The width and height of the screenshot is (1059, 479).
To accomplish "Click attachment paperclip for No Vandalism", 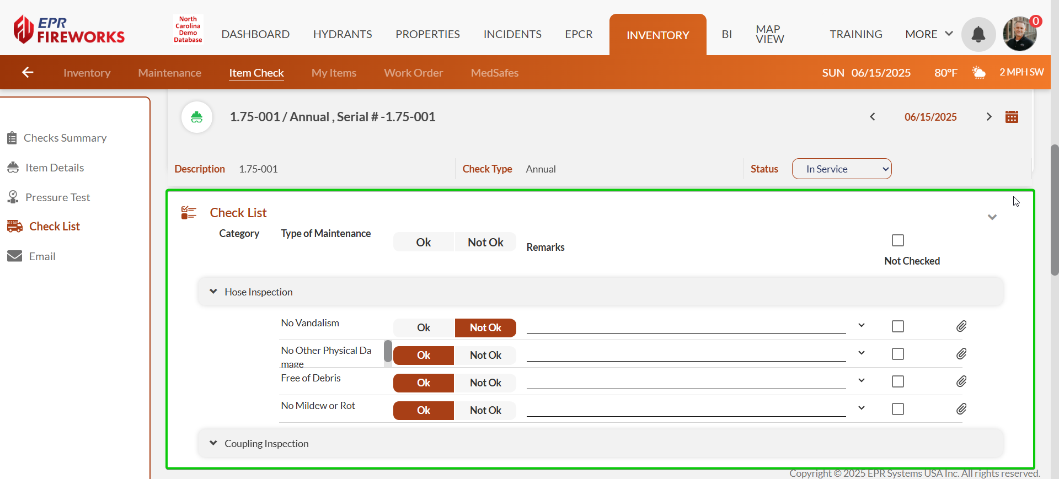I will (961, 326).
